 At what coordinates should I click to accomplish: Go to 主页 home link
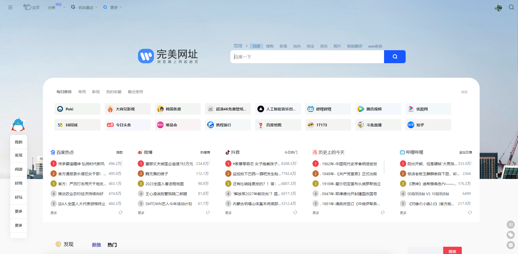(x=31, y=7)
